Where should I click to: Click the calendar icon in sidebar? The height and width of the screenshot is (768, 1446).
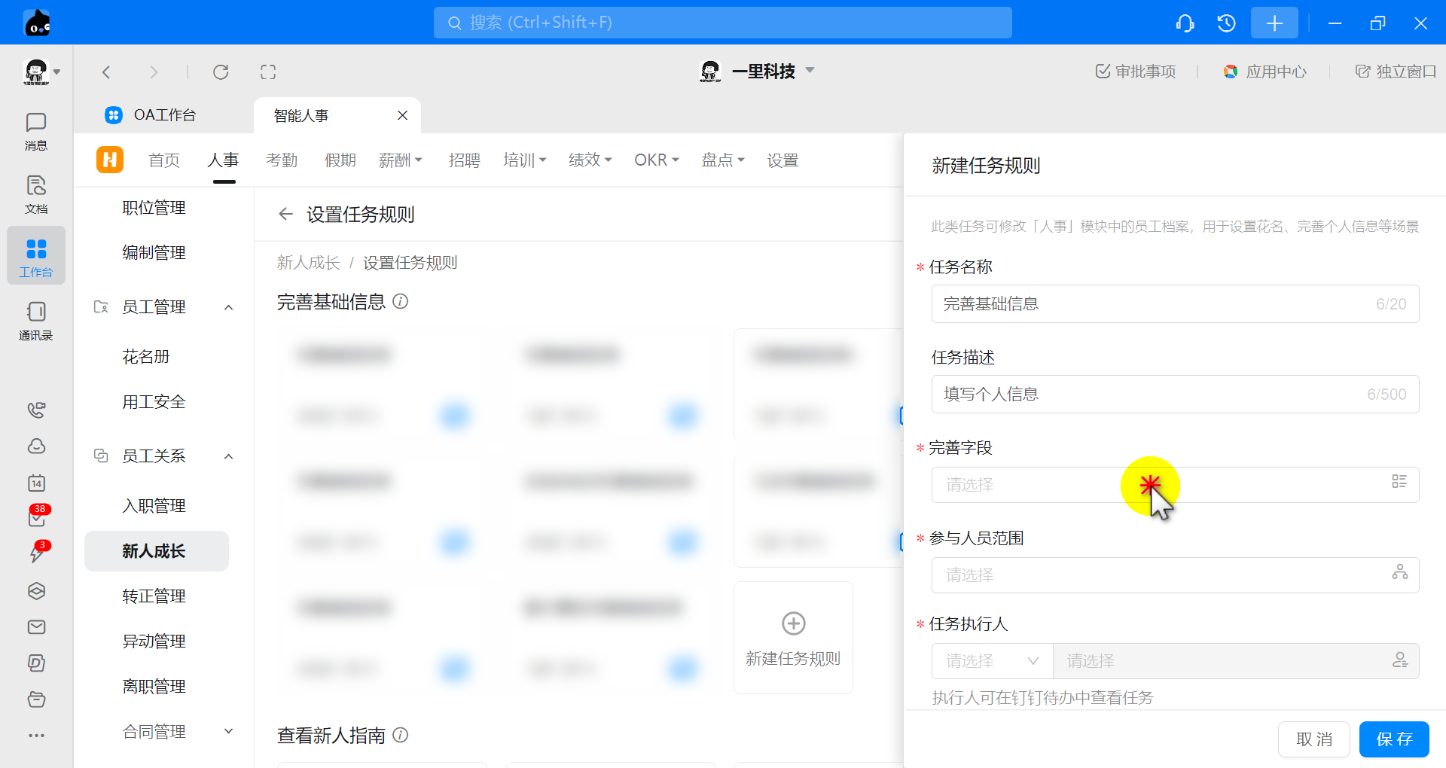(x=36, y=483)
